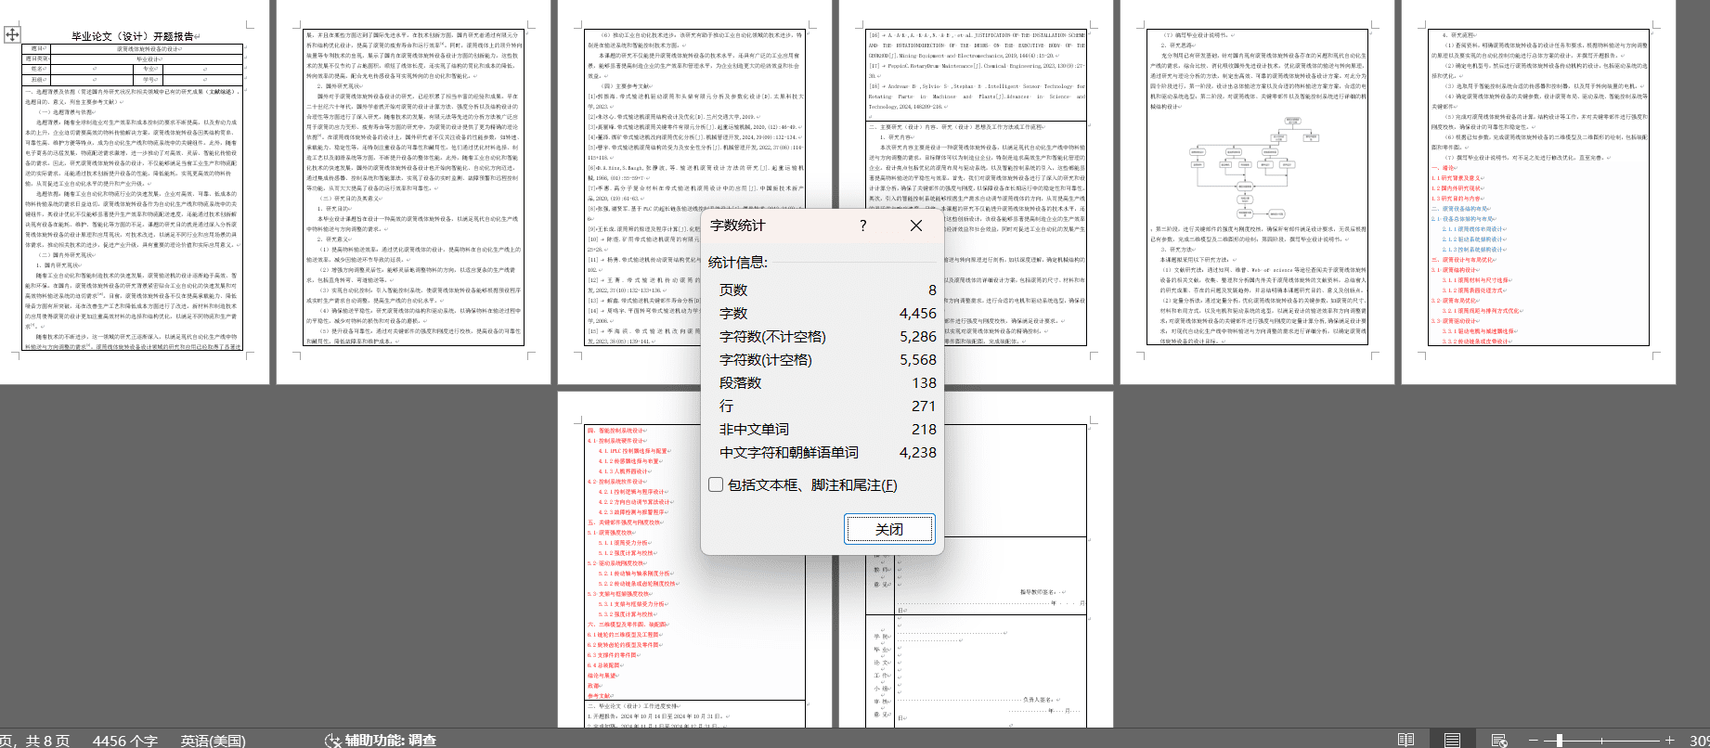Click the zoom out minus icon
The width and height of the screenshot is (1710, 748).
(1534, 740)
